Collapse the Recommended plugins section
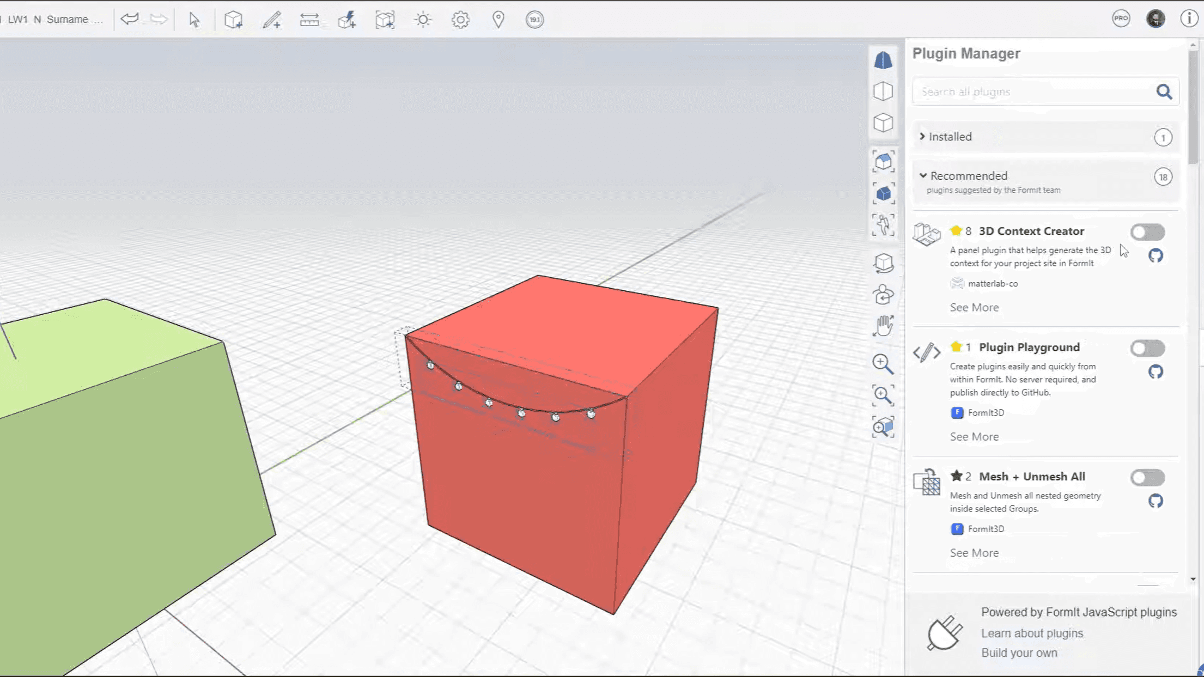This screenshot has width=1204, height=677. (968, 176)
